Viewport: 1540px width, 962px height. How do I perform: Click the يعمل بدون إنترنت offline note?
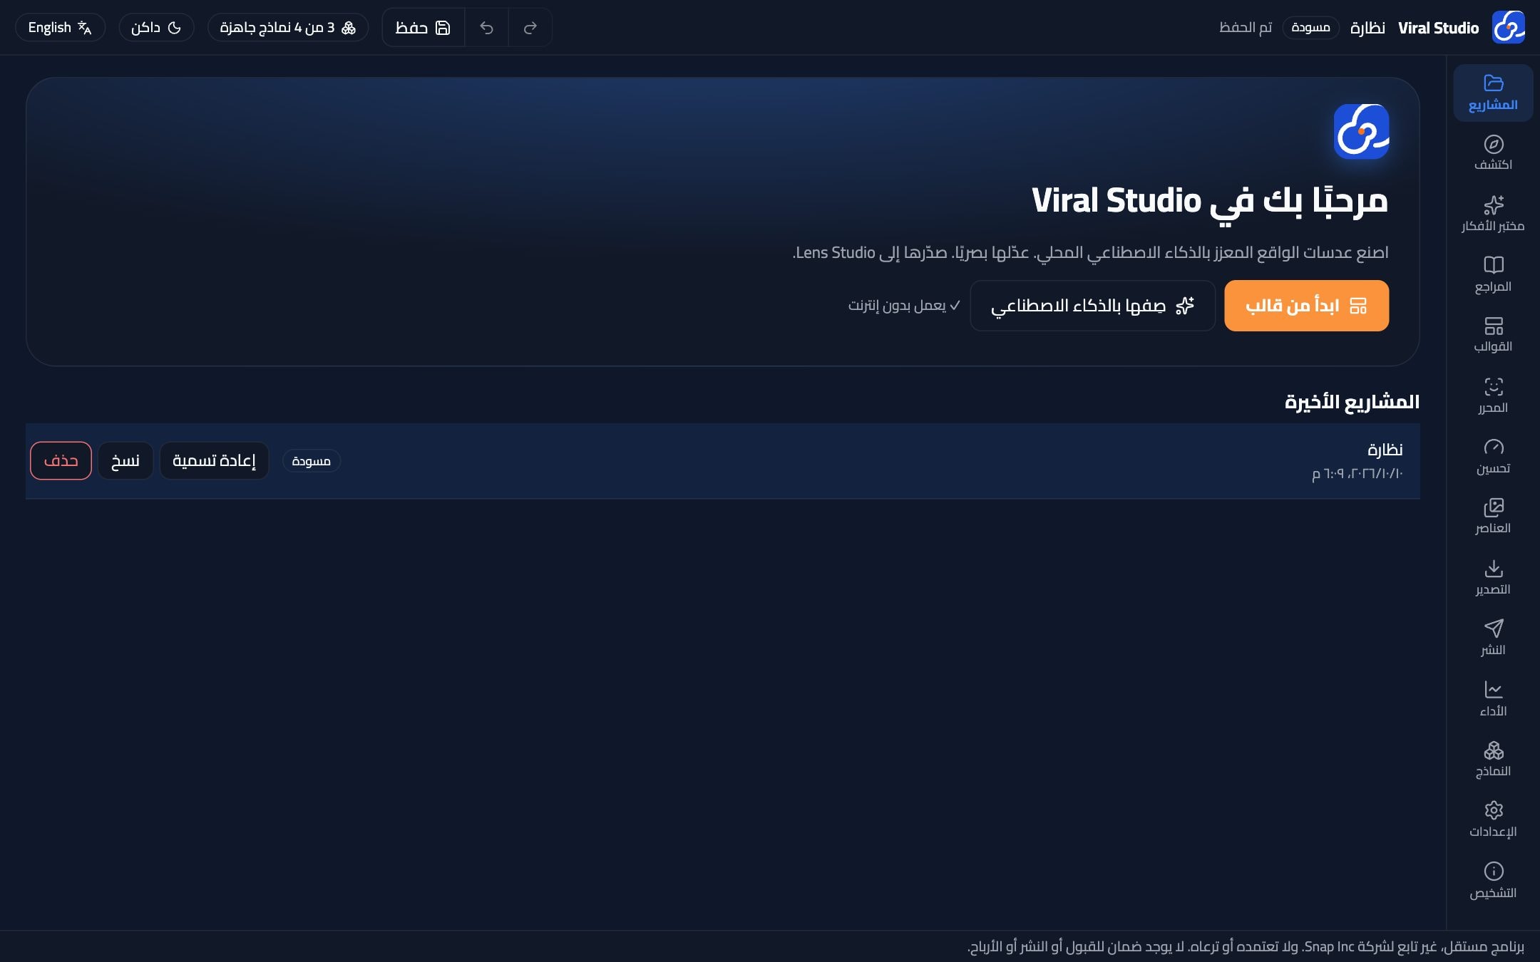(904, 306)
